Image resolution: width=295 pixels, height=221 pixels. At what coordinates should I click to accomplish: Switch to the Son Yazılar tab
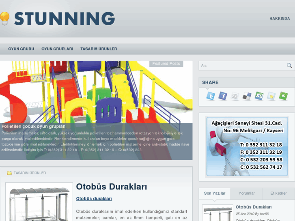coord(215,193)
